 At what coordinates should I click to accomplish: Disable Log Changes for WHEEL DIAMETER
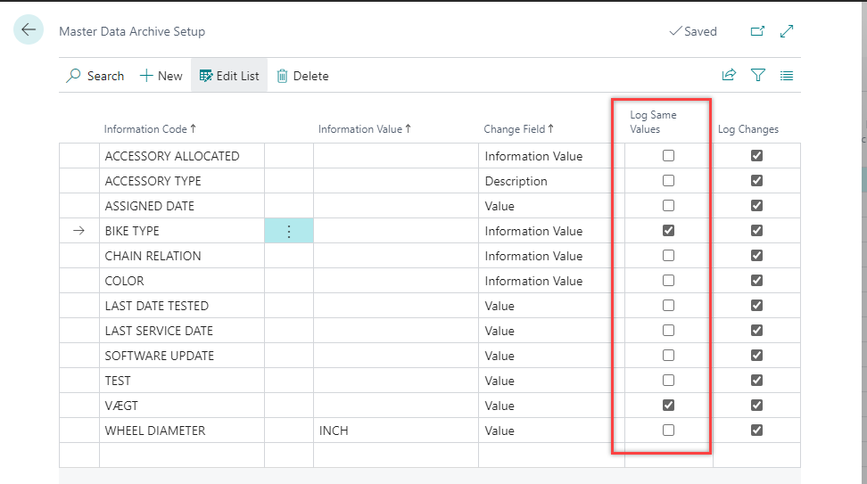coord(756,431)
